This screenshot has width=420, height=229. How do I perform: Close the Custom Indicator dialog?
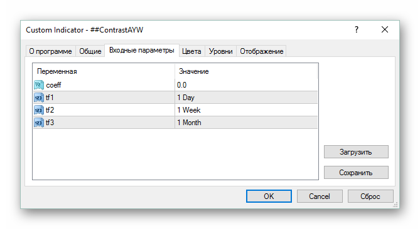[385, 29]
